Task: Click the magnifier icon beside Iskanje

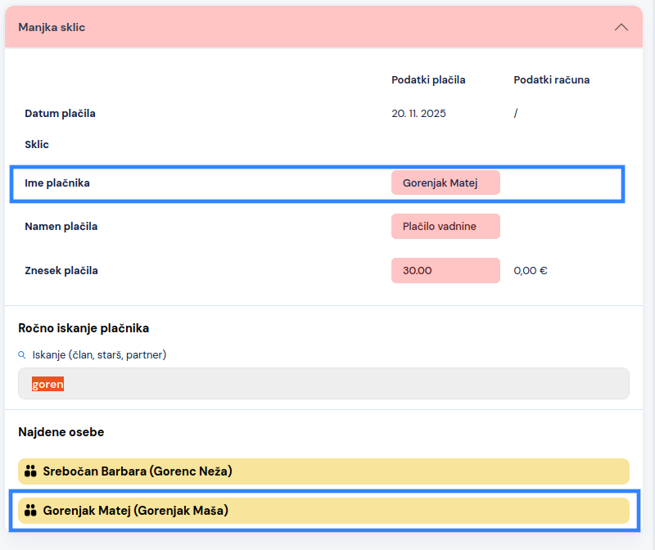Action: pos(22,355)
